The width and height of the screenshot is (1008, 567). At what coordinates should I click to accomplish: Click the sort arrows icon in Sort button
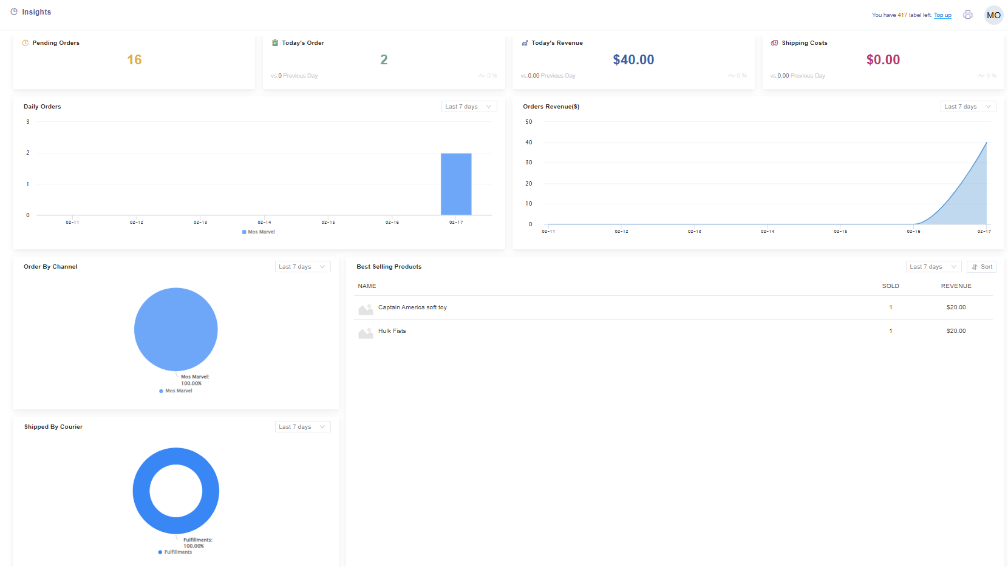[975, 267]
